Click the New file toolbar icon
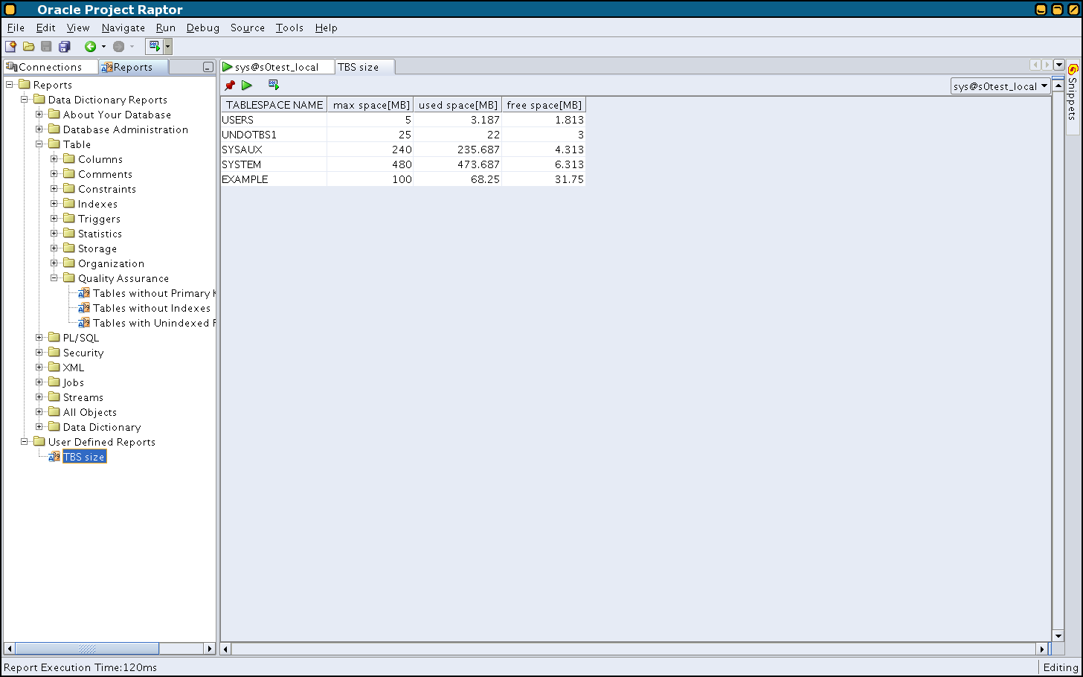Viewport: 1083px width, 677px height. click(11, 47)
